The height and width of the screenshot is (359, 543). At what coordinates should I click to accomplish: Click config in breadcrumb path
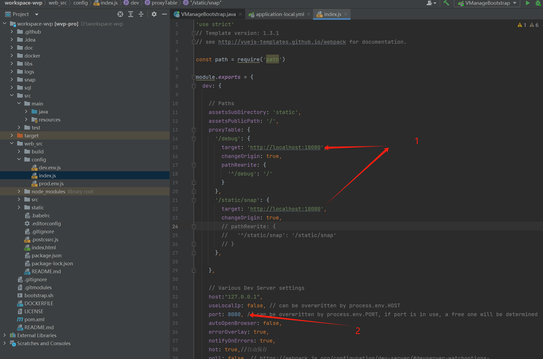tap(80, 3)
